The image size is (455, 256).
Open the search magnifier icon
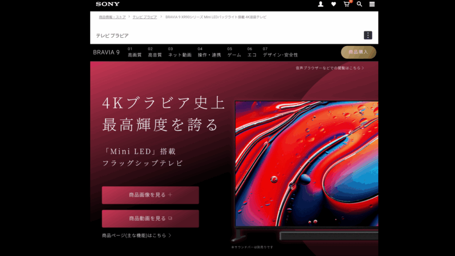[x=359, y=4]
